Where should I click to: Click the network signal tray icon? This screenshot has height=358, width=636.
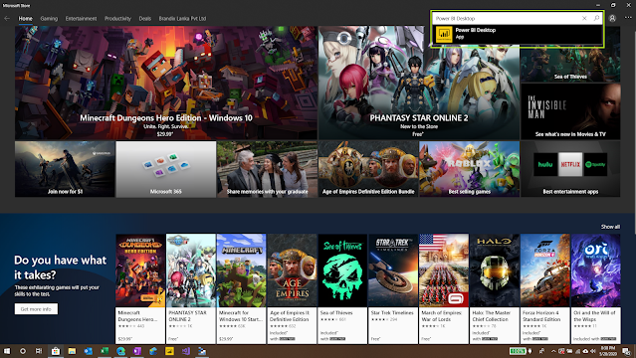point(578,351)
